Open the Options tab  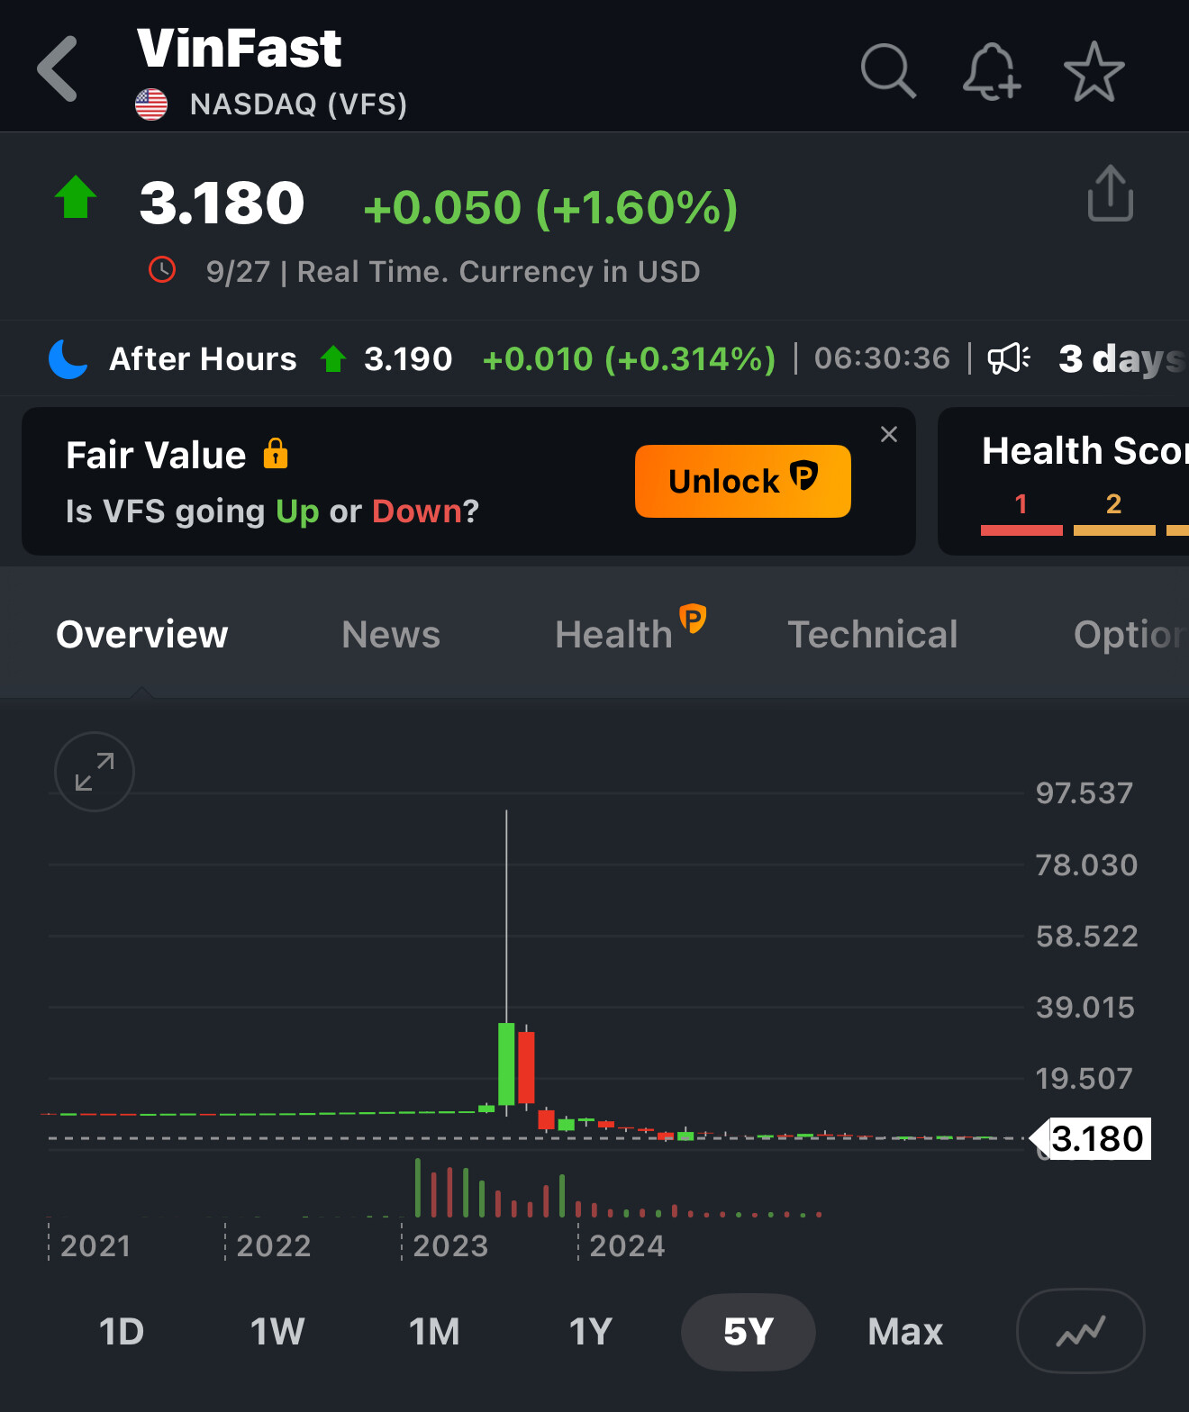coord(1131,634)
